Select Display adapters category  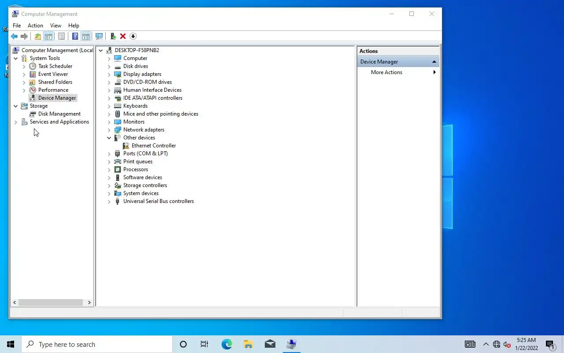point(142,74)
